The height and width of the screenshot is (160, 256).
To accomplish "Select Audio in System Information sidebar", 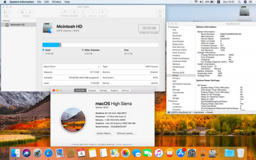I will (175, 33).
